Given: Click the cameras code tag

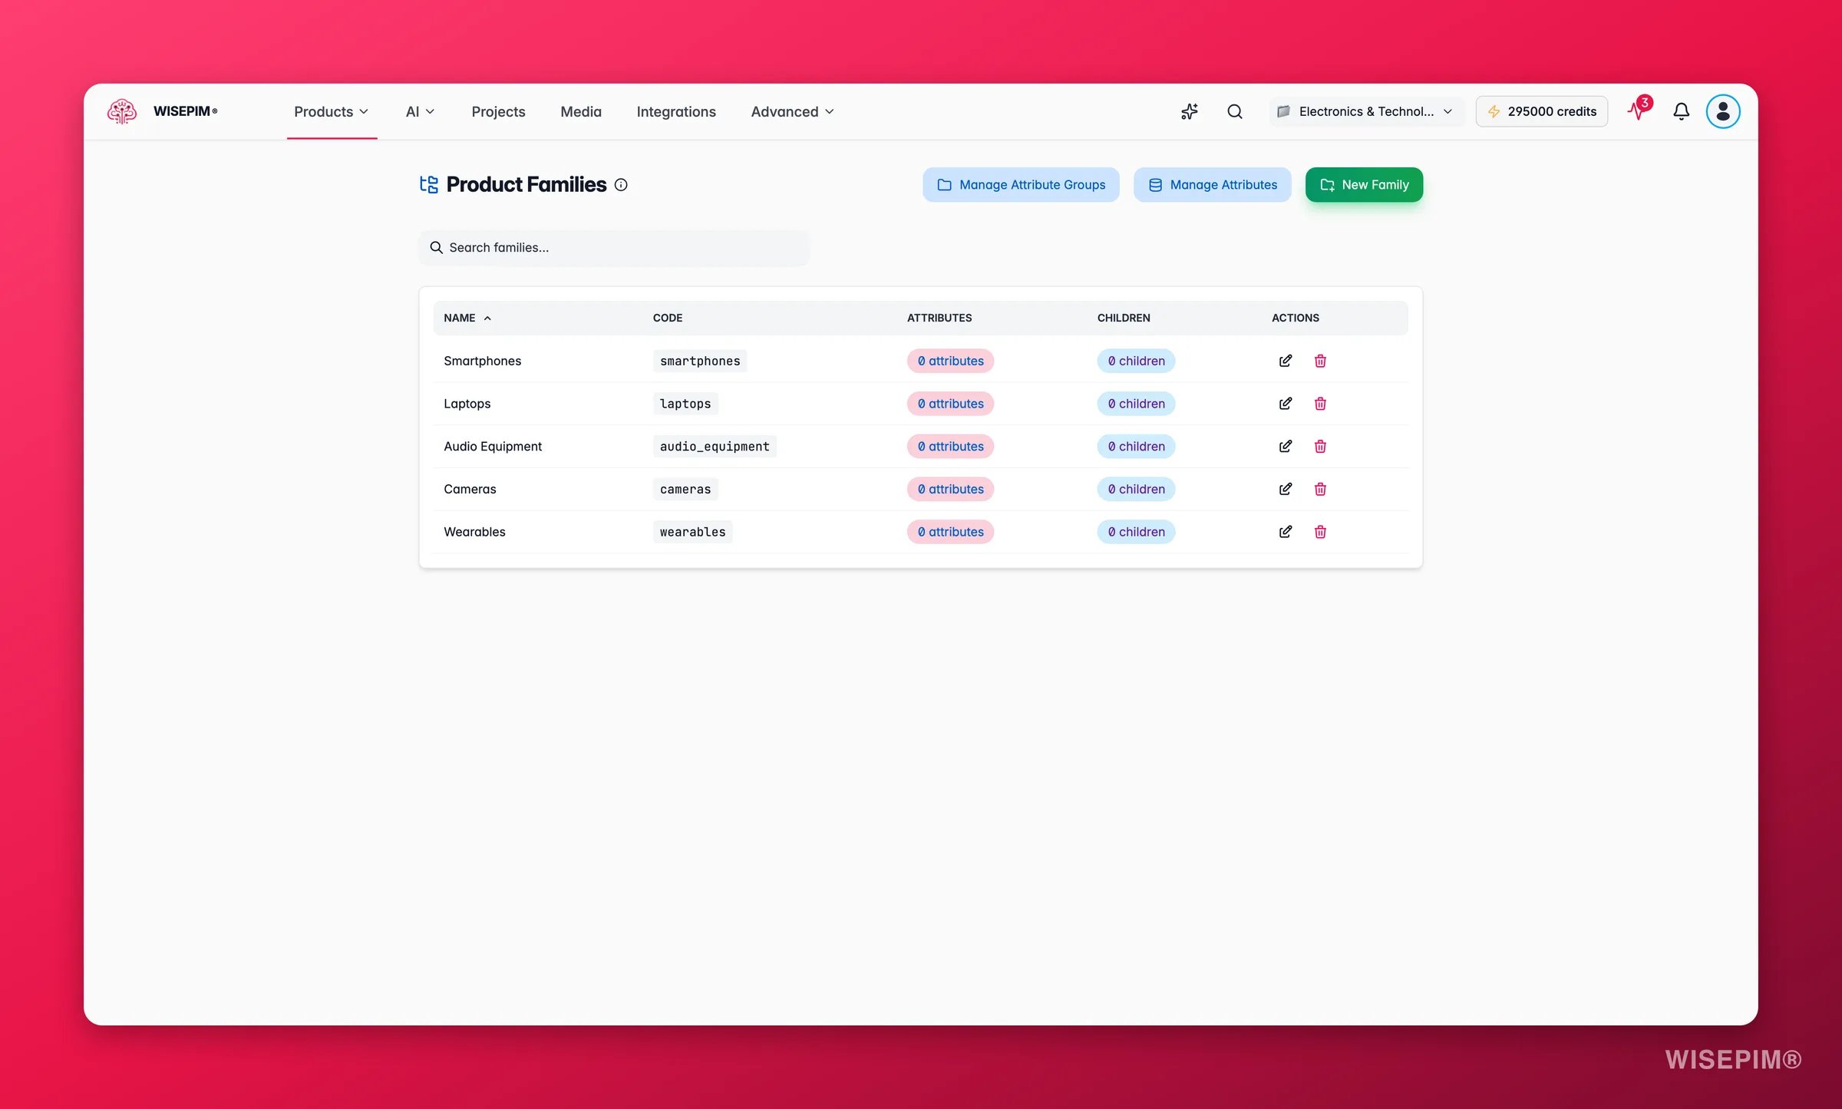Looking at the screenshot, I should click(685, 489).
